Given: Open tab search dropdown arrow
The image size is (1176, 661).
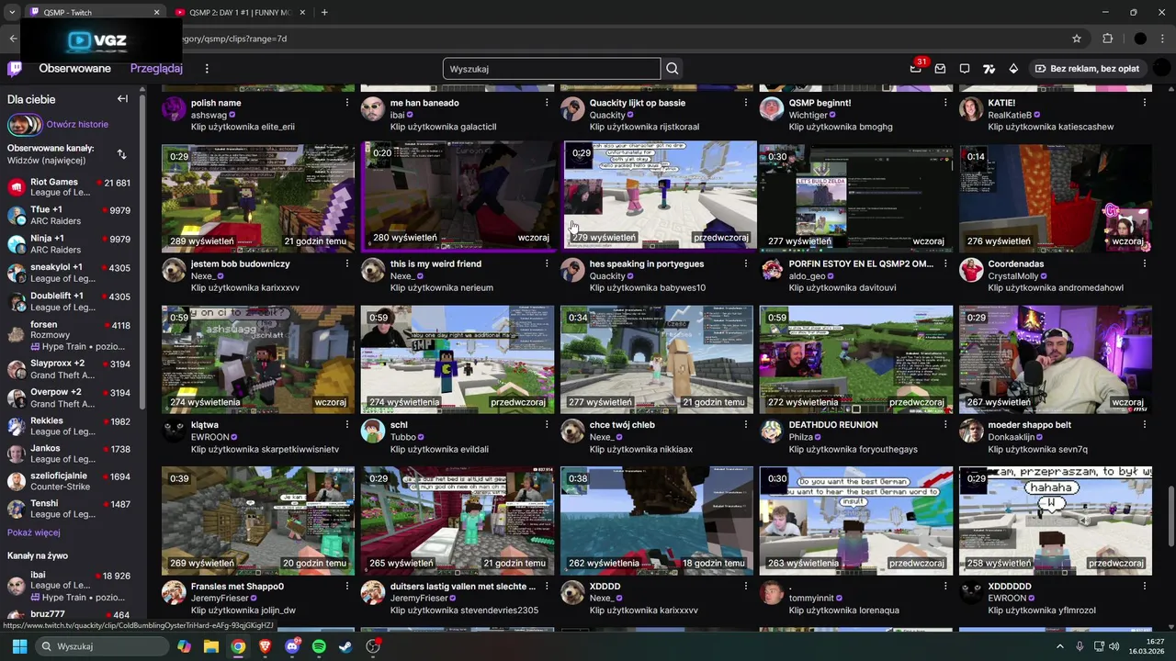Looking at the screenshot, I should coord(12,12).
